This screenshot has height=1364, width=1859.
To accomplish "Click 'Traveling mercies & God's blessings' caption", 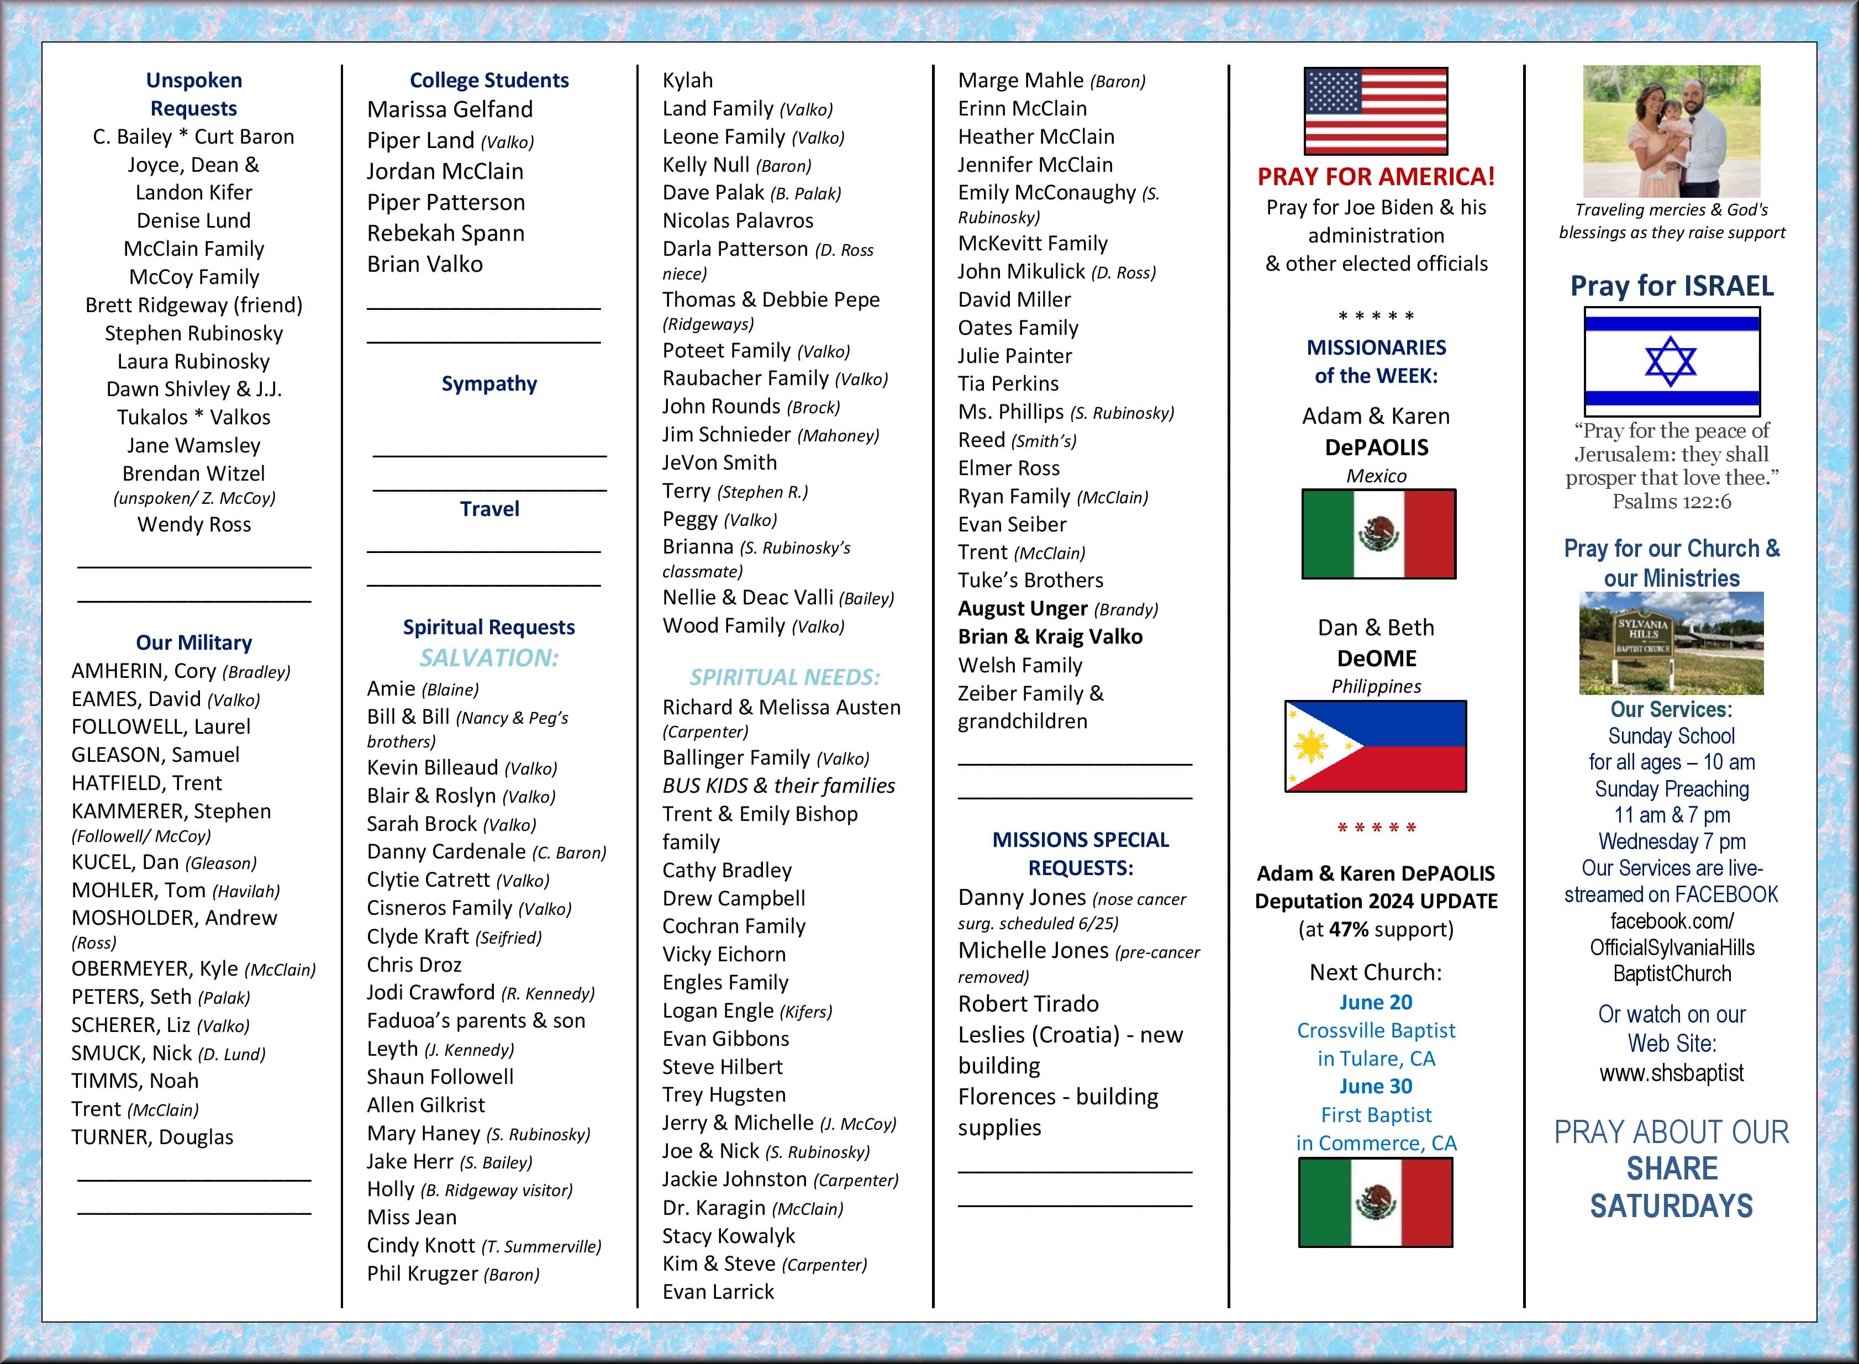I will 1672,220.
